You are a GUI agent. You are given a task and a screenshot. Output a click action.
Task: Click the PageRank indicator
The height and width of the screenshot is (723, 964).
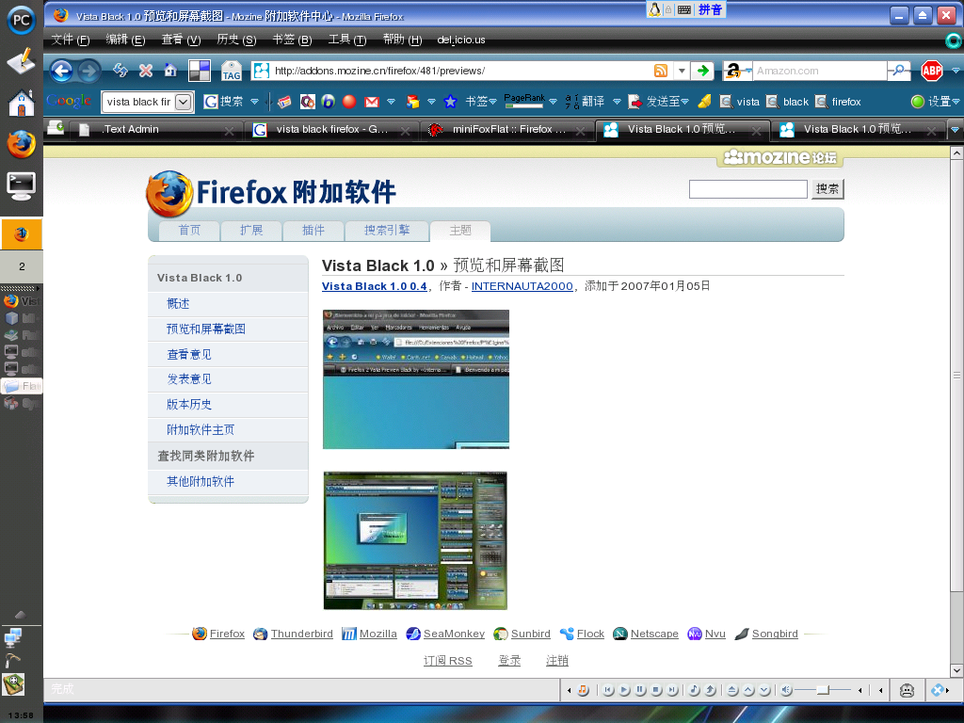pyautogui.click(x=524, y=101)
